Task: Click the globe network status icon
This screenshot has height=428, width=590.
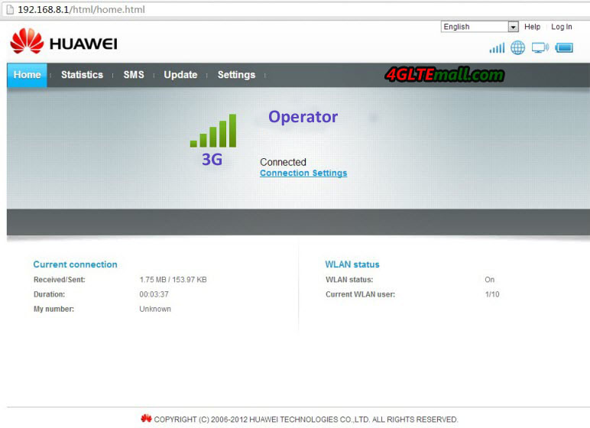Action: click(518, 48)
